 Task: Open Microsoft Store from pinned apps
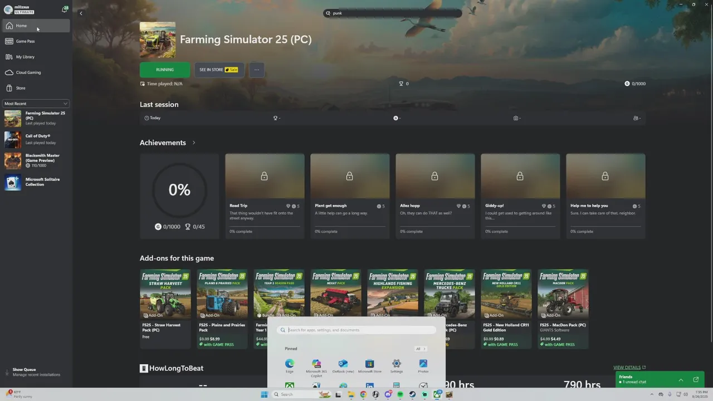(x=370, y=366)
